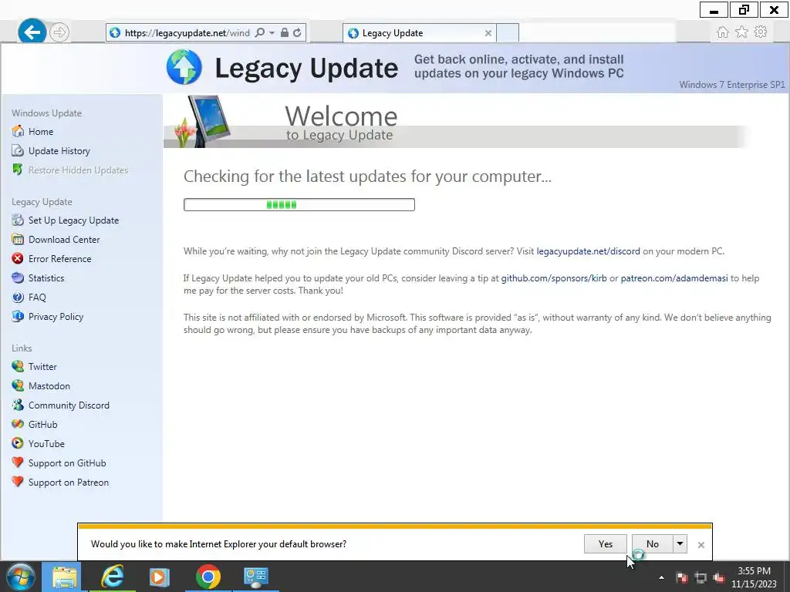
Task: Click the Twitter link icon
Action: click(x=18, y=366)
